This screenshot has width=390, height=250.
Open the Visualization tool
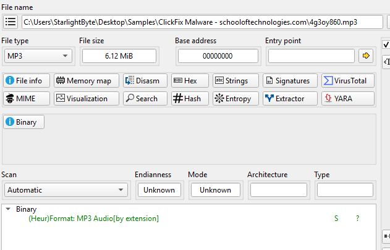pyautogui.click(x=82, y=98)
